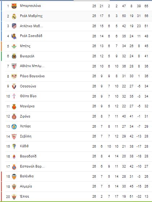Click the Osasuna crest icon
Viewport: 152px width, 202px height.
(14, 86)
